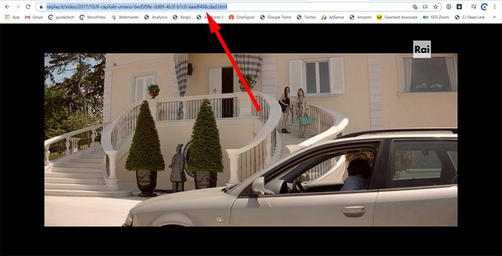Click the cast/send to devices icon

click(x=425, y=6)
